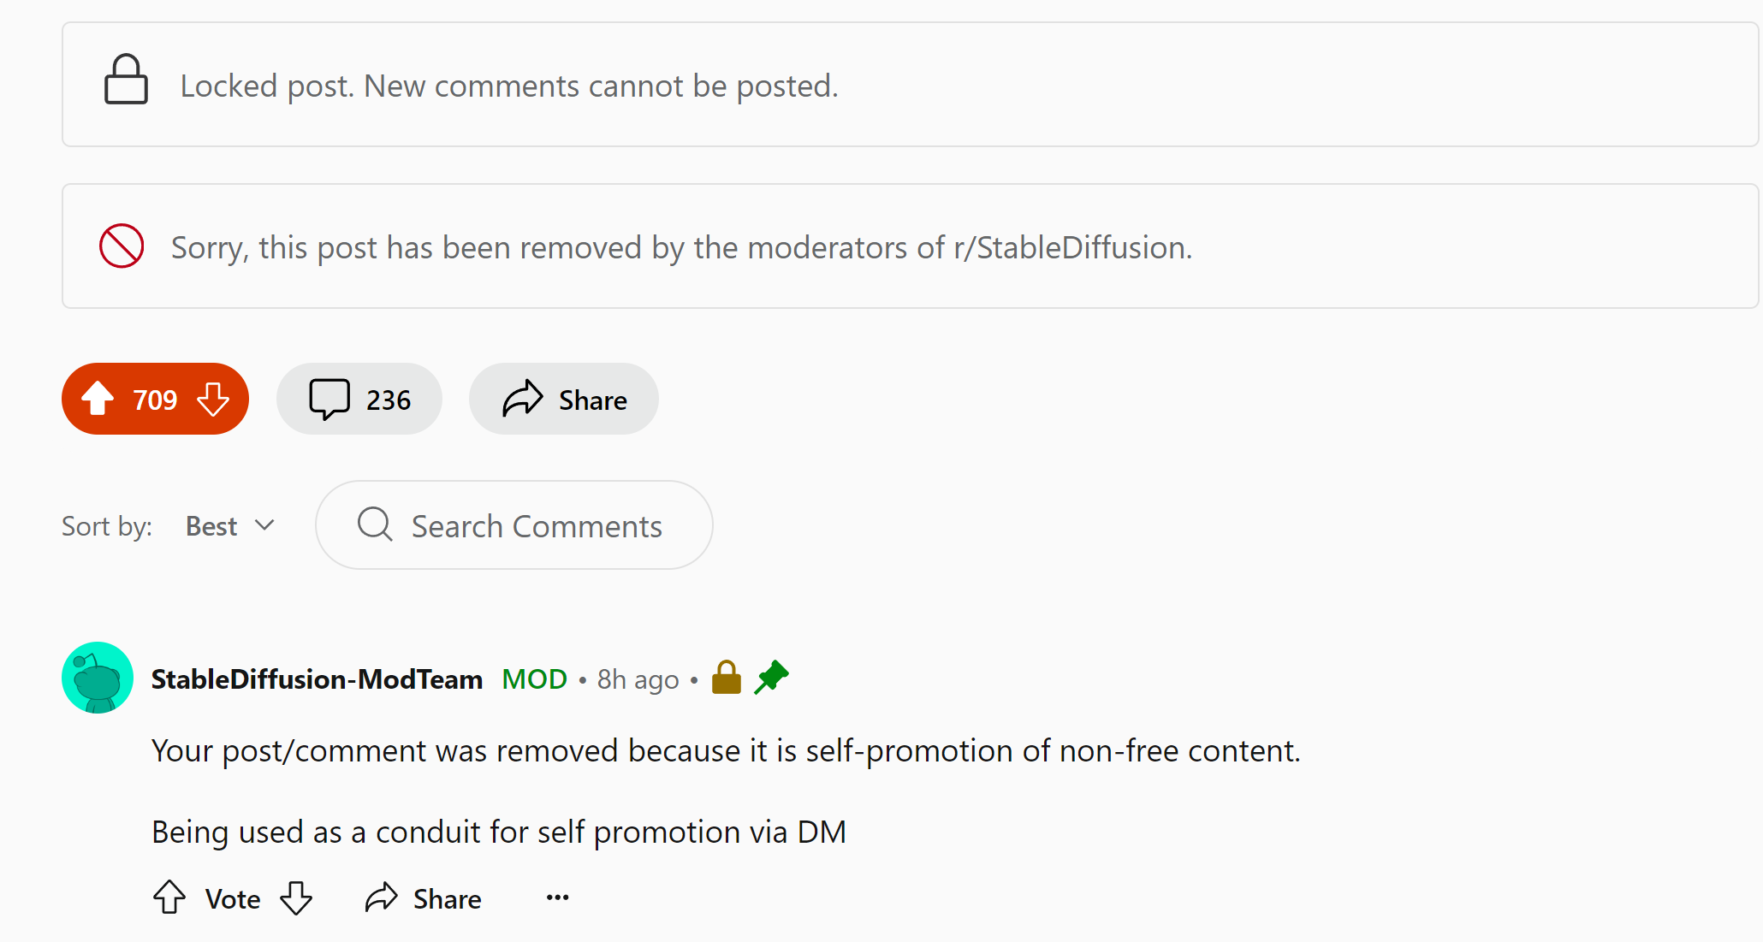Click the locked comment padlock icon
The height and width of the screenshot is (942, 1763).
(727, 678)
